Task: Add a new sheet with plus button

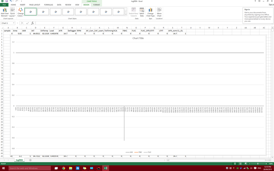Action: tap(30, 160)
